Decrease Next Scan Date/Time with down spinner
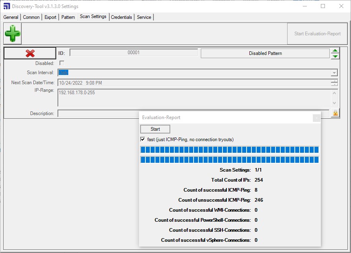 (x=334, y=84)
